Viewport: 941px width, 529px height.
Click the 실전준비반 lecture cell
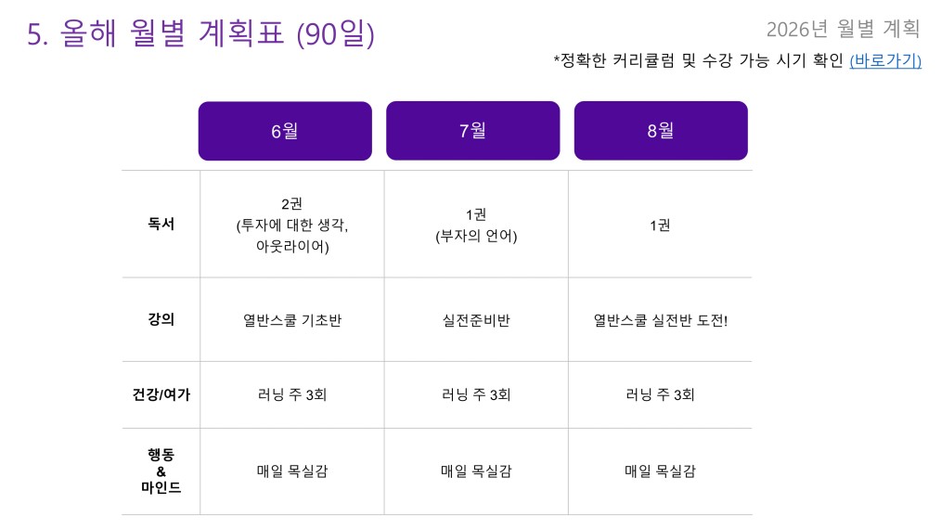(476, 320)
